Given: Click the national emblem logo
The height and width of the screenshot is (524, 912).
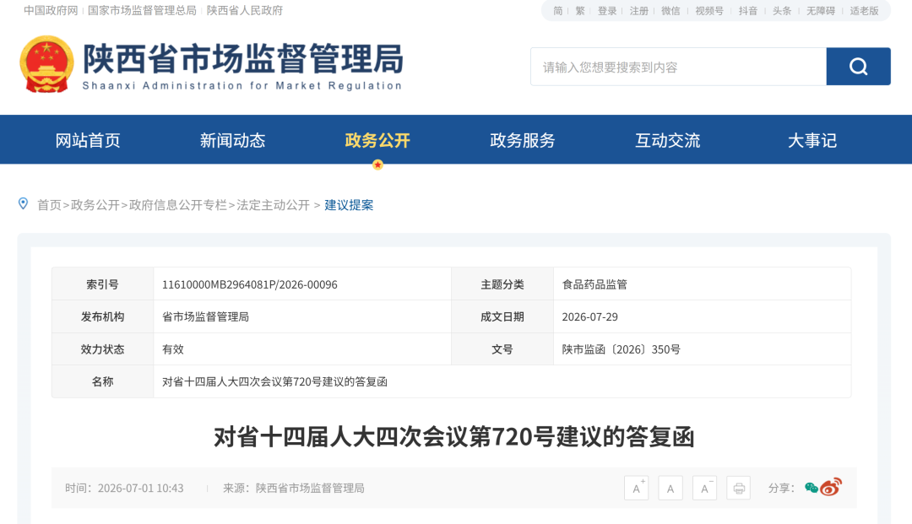Looking at the screenshot, I should [x=46, y=64].
